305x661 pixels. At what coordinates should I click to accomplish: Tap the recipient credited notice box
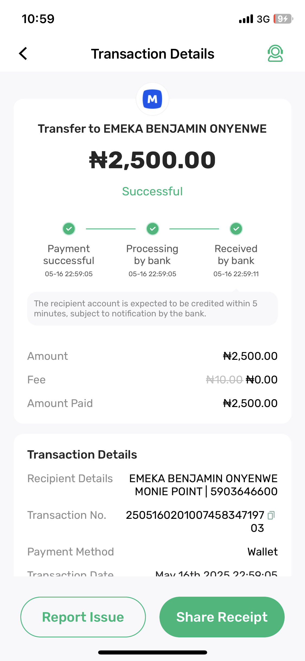click(x=152, y=309)
